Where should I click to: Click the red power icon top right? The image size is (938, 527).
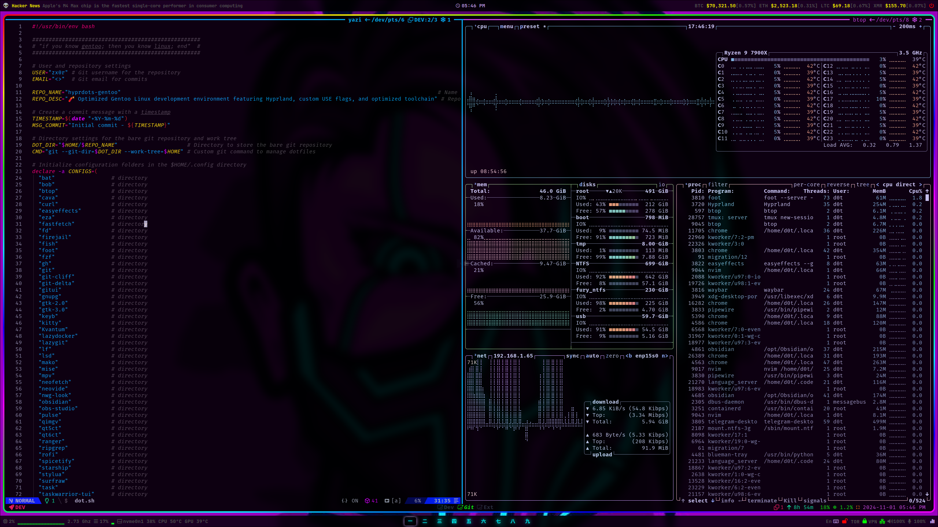tap(931, 5)
